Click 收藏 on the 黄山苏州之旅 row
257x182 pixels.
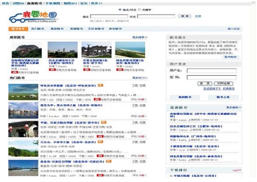tap(142, 105)
